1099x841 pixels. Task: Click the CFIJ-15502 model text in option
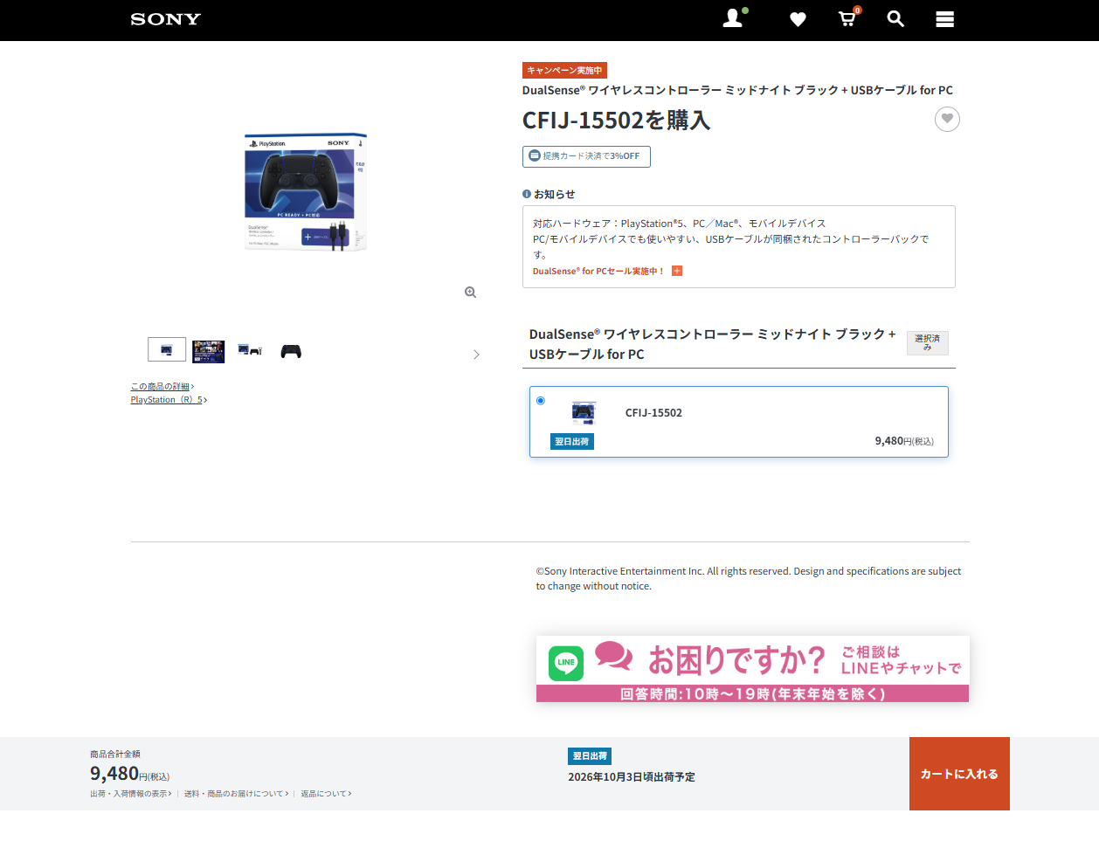click(653, 413)
